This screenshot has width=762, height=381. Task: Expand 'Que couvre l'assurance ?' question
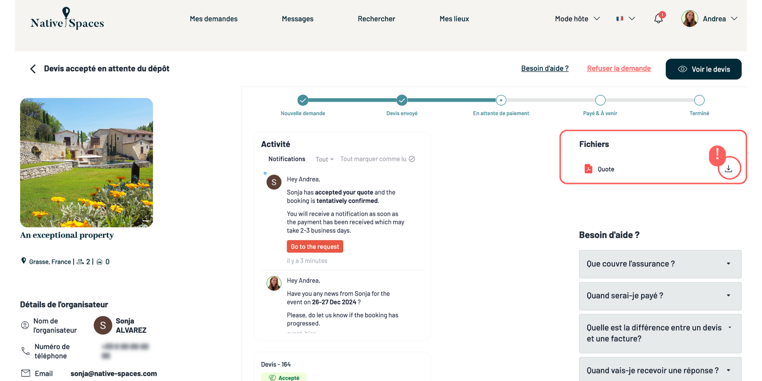(660, 264)
